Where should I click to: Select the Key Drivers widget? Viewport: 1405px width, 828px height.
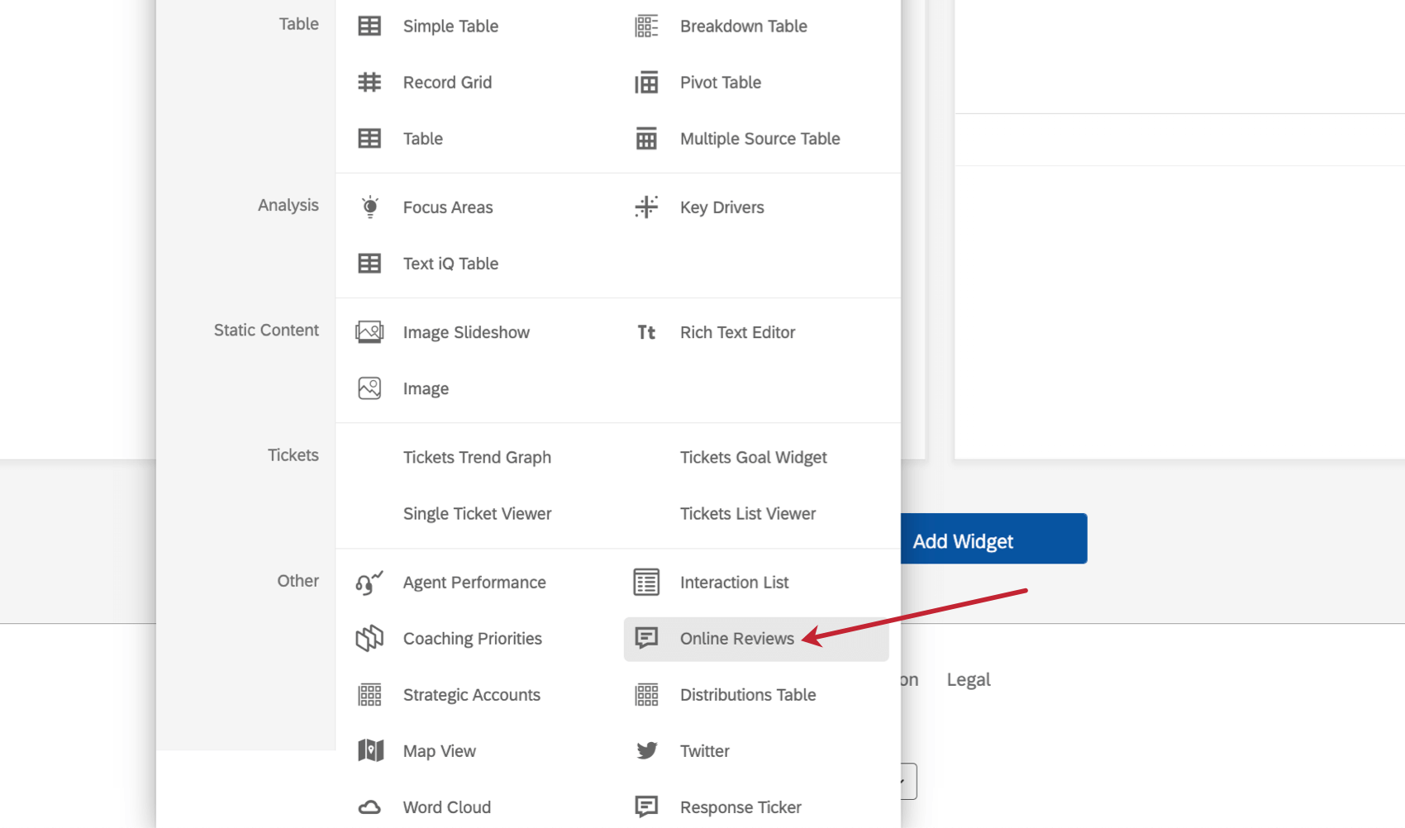tap(722, 207)
